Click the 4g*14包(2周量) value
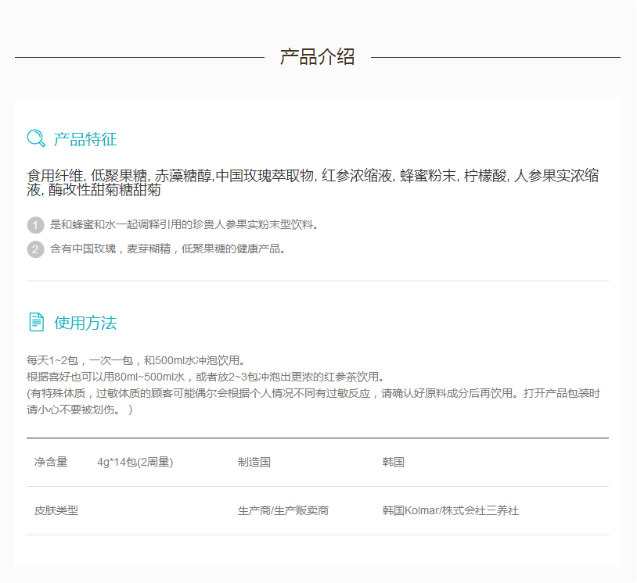 (135, 463)
